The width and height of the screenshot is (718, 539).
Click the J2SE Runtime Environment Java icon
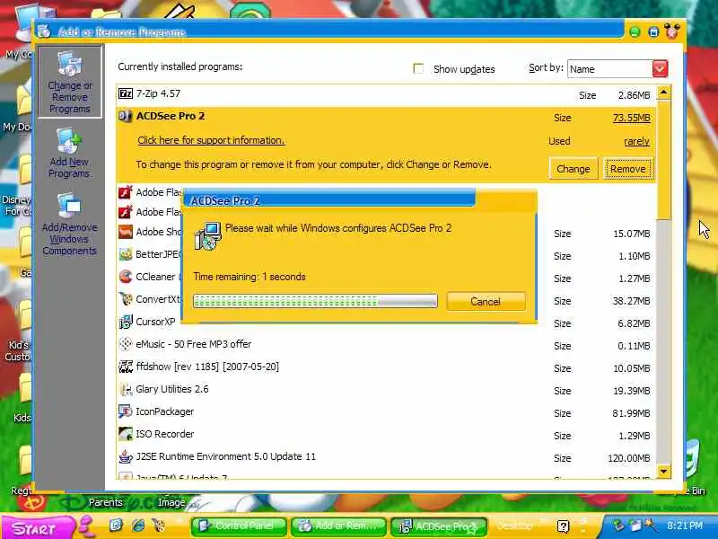tap(126, 456)
